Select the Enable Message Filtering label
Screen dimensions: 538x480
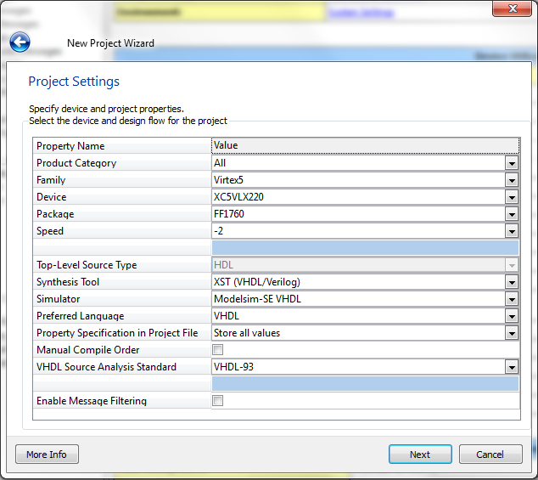pos(122,401)
